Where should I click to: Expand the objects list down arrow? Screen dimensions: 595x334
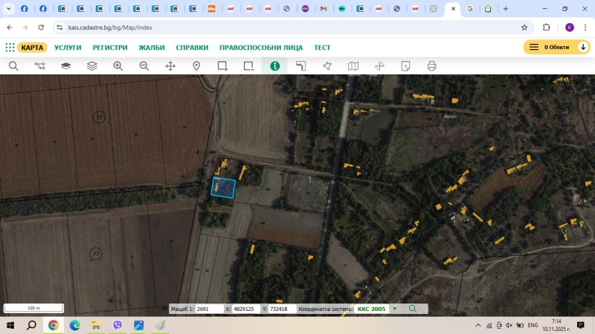583,47
